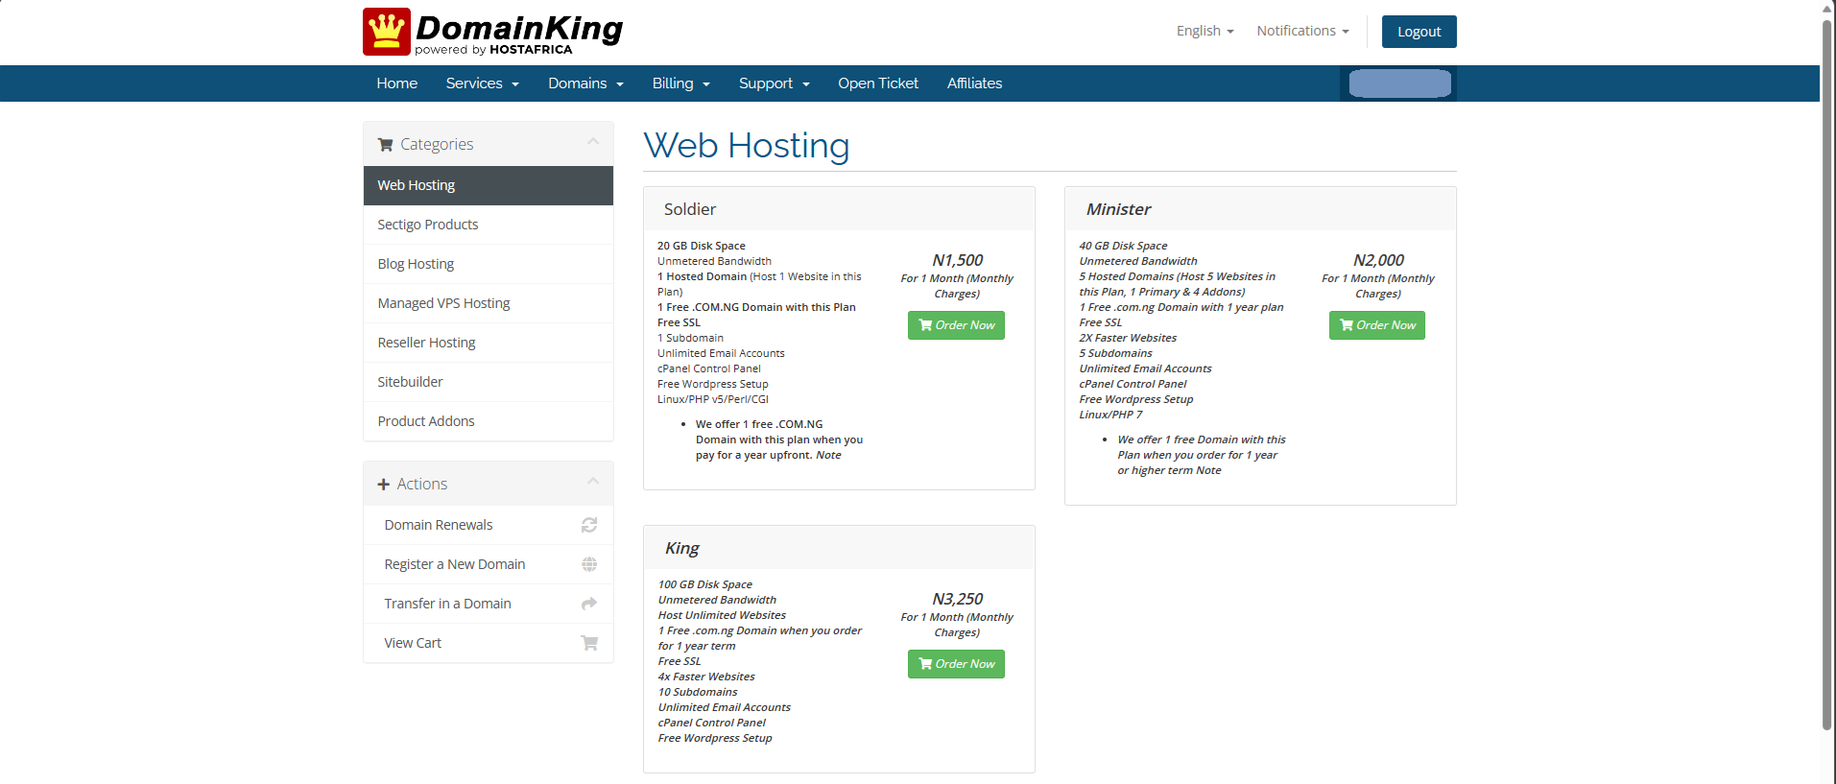
Task: Click the N3,250 price text
Action: (957, 599)
